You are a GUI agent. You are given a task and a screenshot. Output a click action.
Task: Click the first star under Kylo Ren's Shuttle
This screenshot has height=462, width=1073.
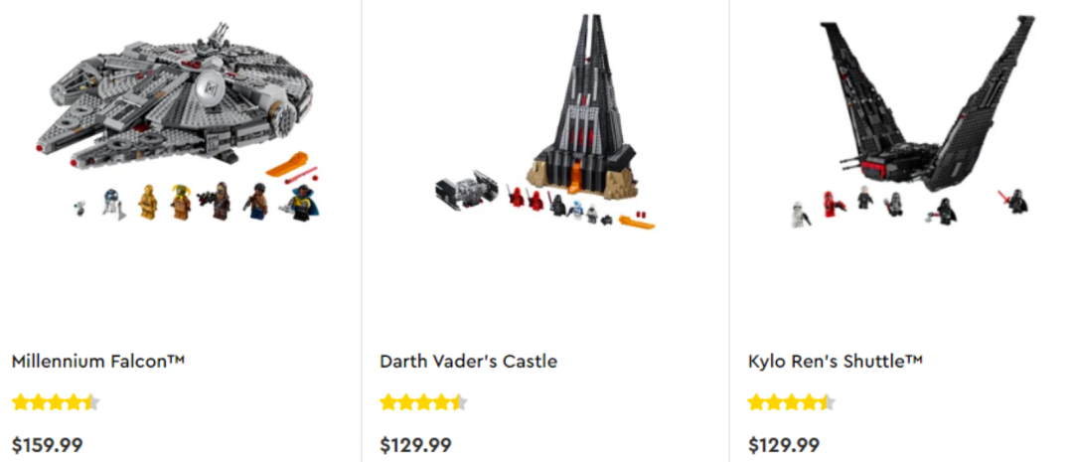pyautogui.click(x=757, y=402)
